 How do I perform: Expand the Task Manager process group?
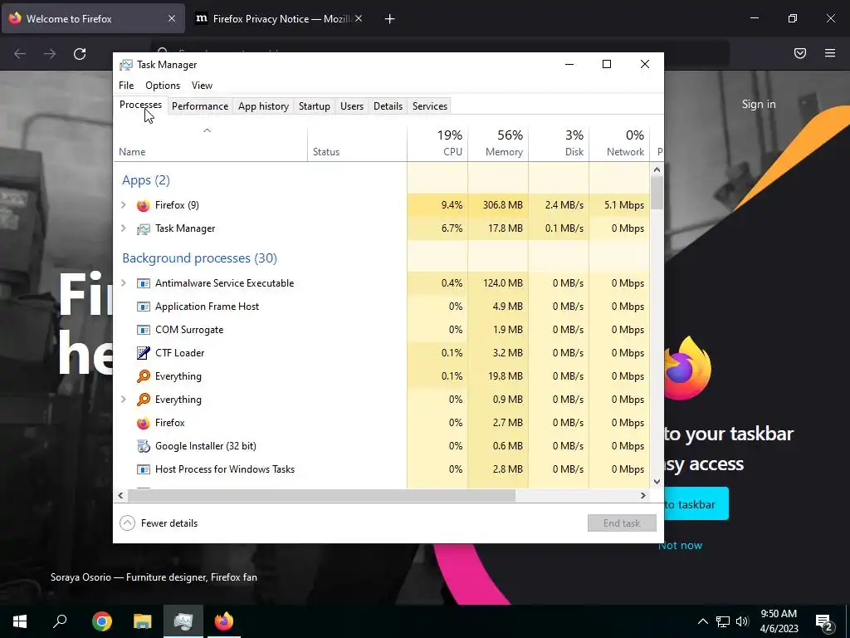click(124, 228)
